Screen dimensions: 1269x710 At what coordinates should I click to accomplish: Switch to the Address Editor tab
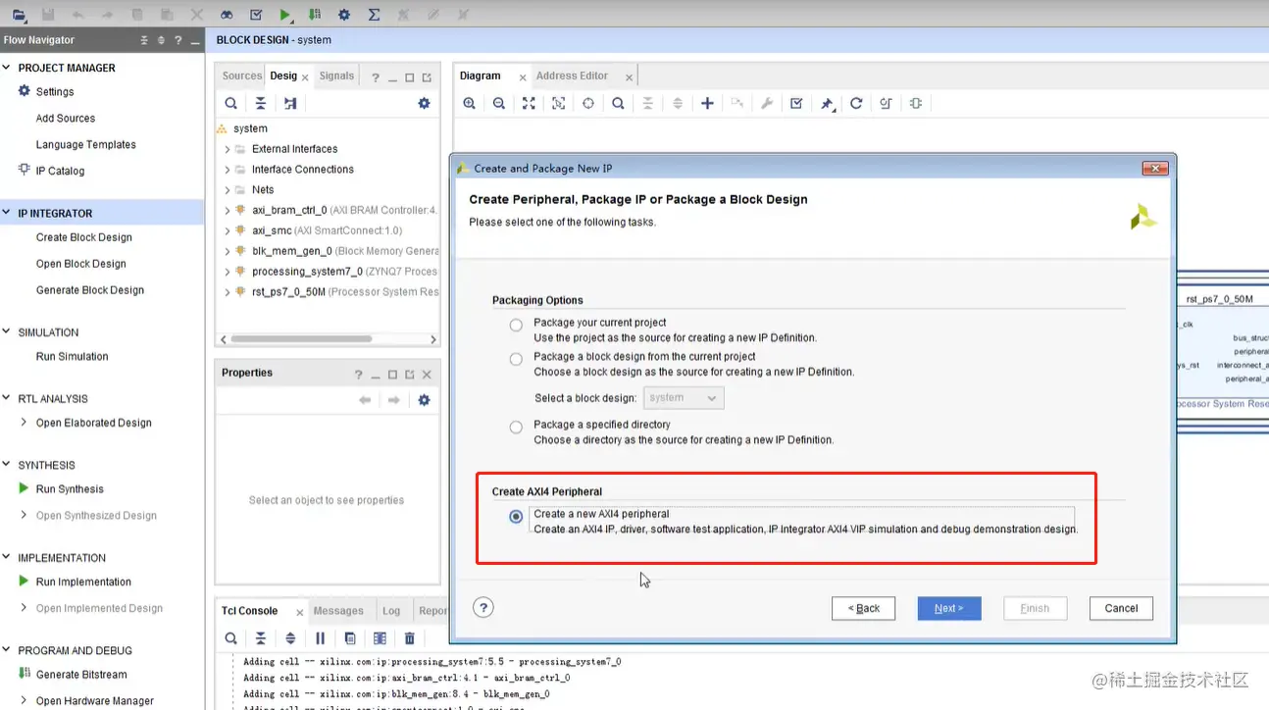pyautogui.click(x=572, y=76)
